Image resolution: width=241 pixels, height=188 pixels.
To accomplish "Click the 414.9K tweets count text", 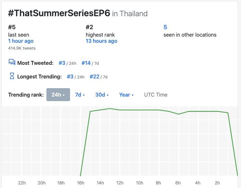I will [22, 48].
